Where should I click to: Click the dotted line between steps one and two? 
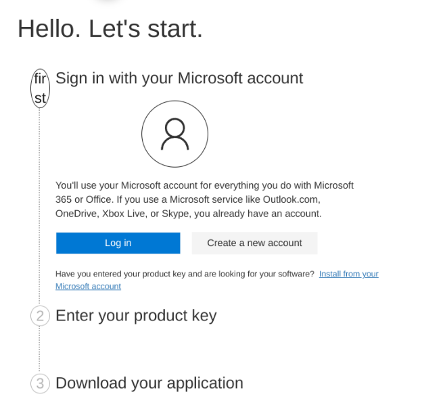pyautogui.click(x=39, y=203)
